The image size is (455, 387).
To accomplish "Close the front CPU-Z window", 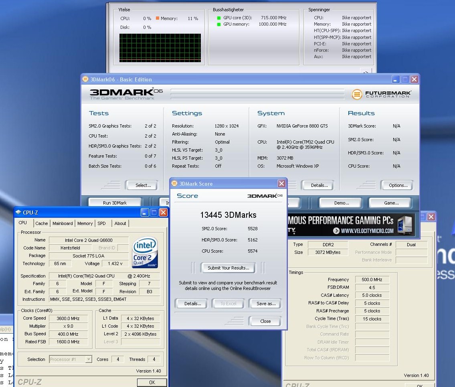I will [x=164, y=212].
